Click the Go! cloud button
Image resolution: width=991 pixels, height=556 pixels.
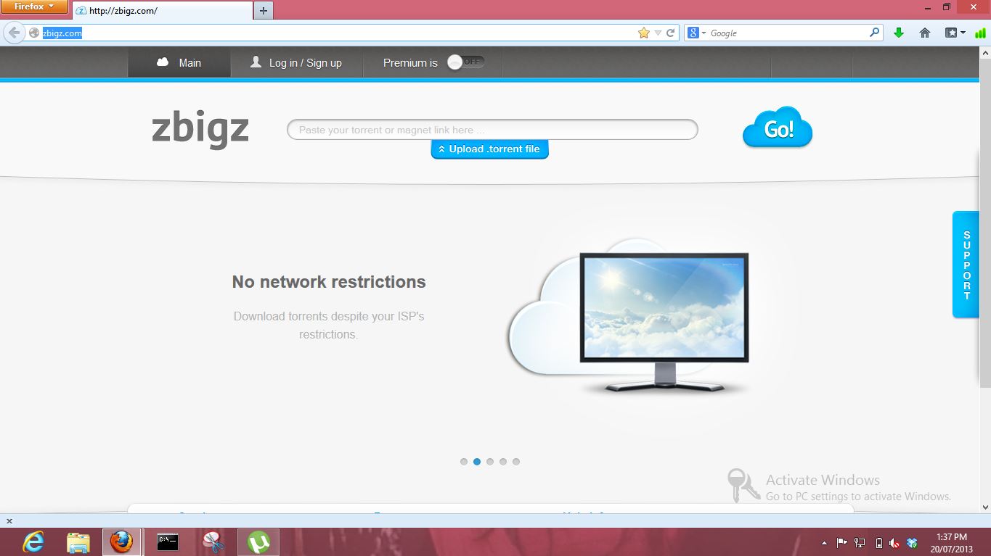(x=778, y=128)
